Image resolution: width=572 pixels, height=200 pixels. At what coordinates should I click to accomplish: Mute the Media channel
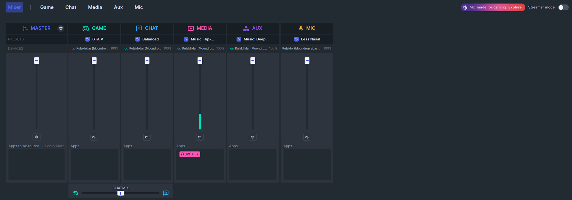tap(200, 137)
